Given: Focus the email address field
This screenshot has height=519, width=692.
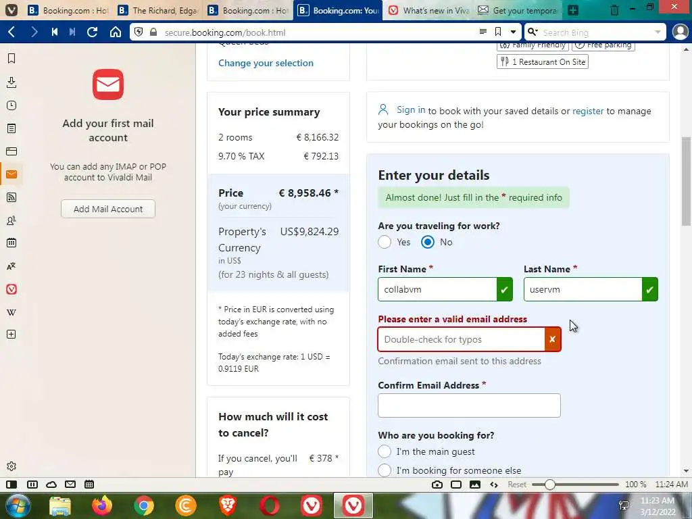Looking at the screenshot, I should point(461,339).
